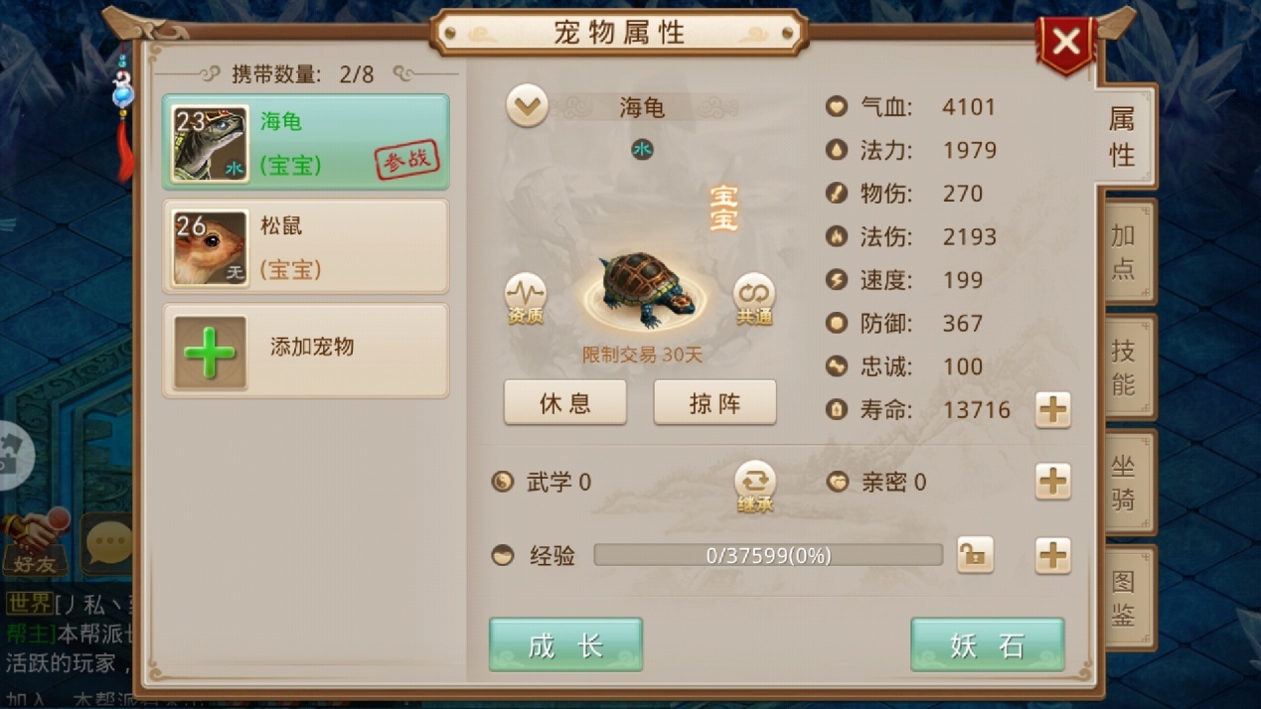Increase 亲密 with its plus button
This screenshot has width=1261, height=709.
1053,482
